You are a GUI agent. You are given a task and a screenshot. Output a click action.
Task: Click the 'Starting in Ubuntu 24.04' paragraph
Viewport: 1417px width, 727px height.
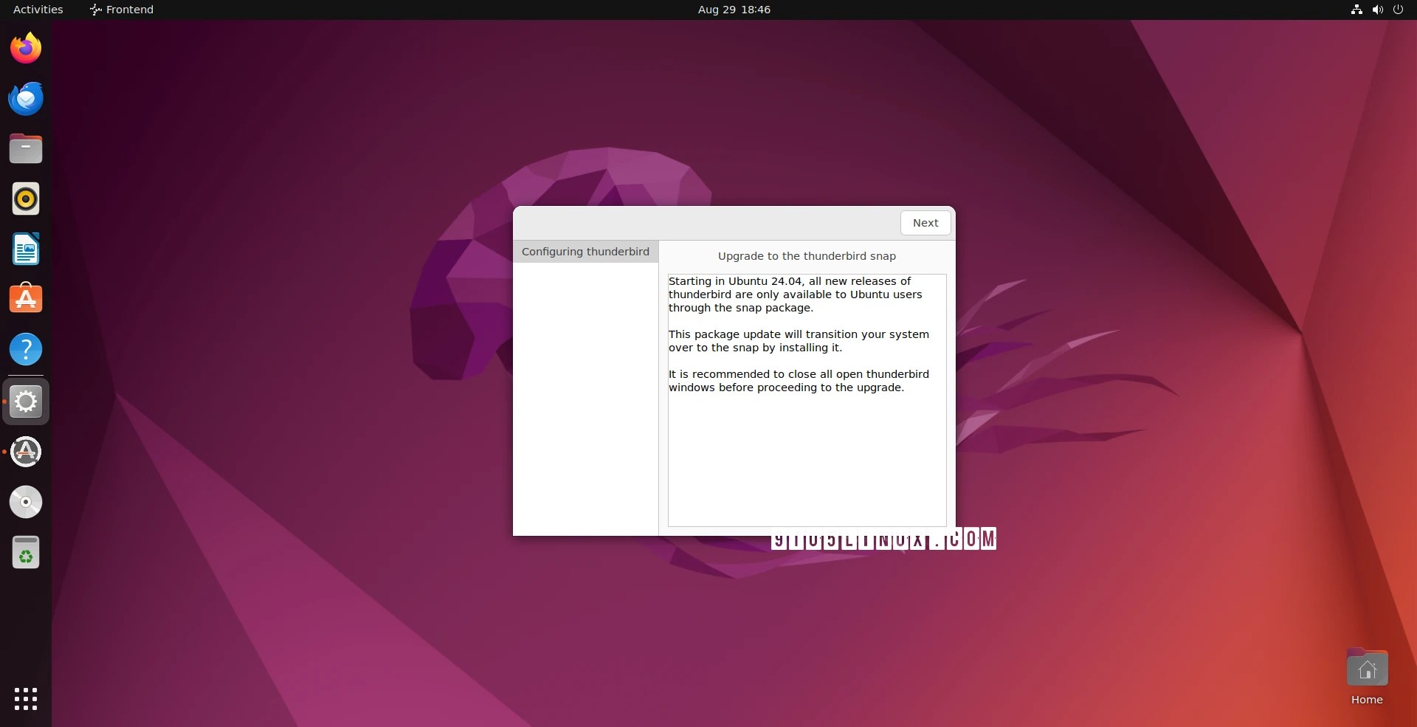(796, 294)
